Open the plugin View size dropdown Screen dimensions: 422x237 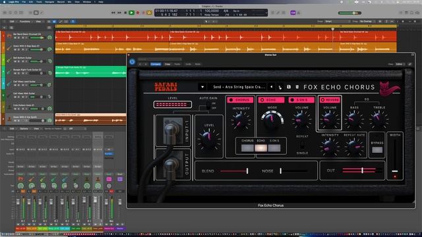click(400, 65)
